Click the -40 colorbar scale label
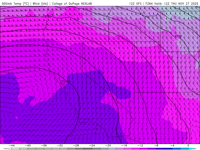The width and height of the screenshot is (200, 150). 28,145
